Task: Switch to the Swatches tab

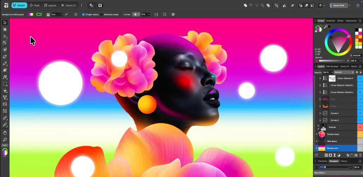Action: (x=331, y=21)
